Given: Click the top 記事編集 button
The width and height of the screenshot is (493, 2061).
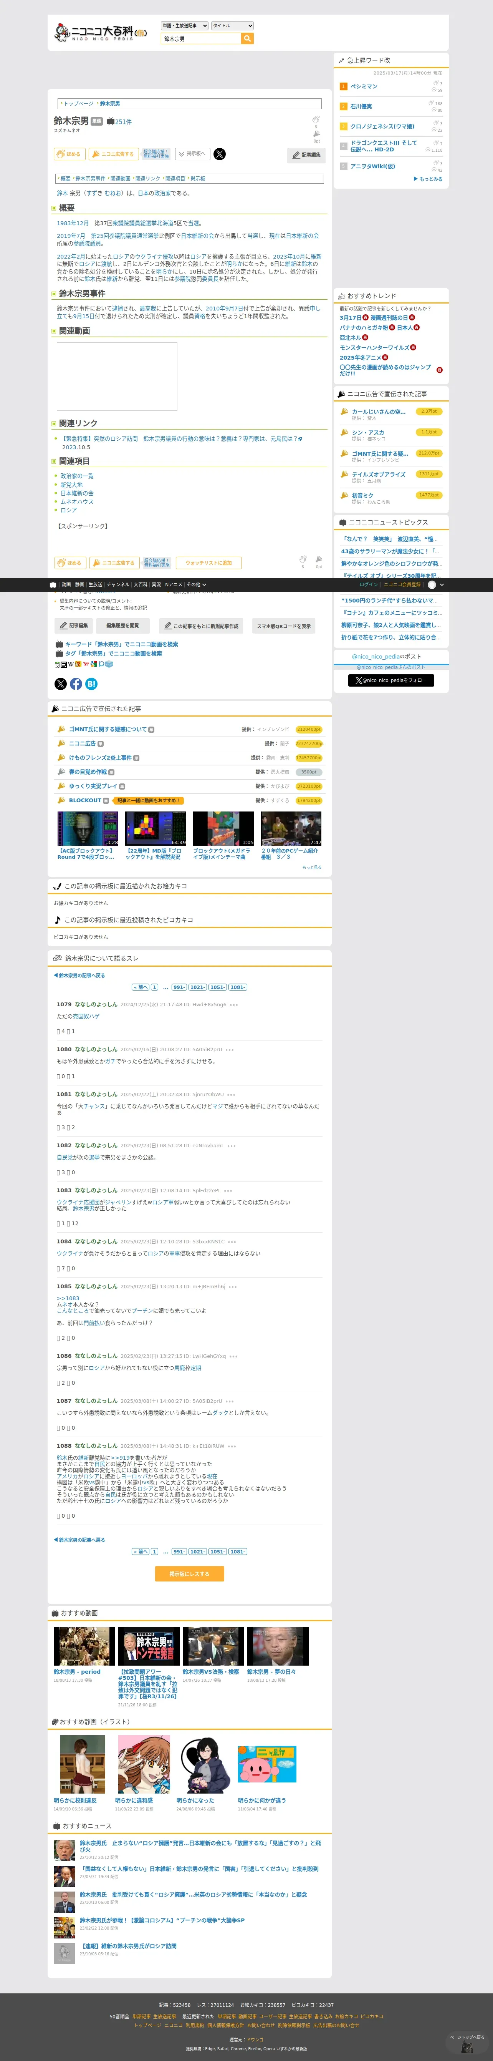Looking at the screenshot, I should click(306, 155).
